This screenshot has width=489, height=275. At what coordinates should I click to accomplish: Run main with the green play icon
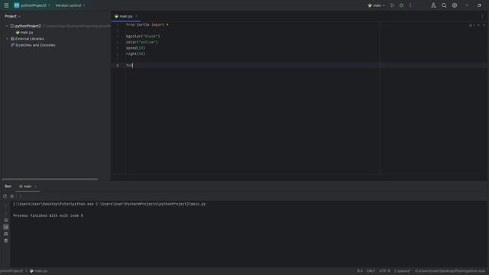[x=392, y=5]
